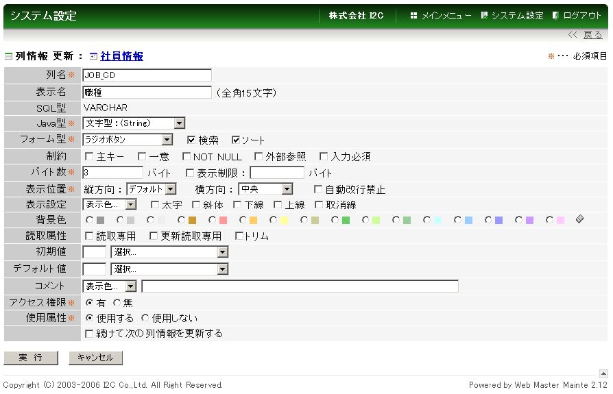The image size is (613, 394).
Task: Click the scroll-to-top arrow icon at bottom right
Action: pos(603,373)
